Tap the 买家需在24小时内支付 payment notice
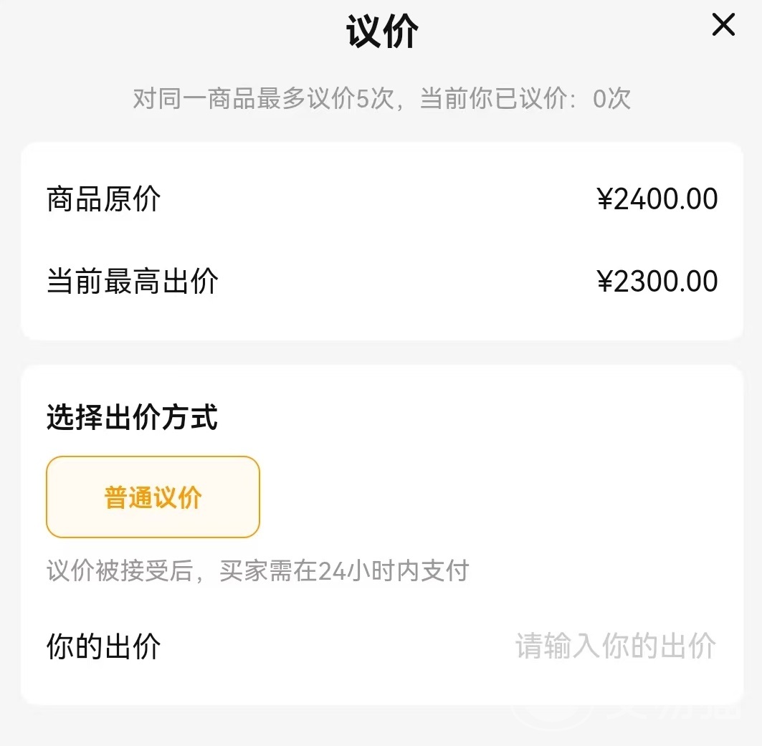Image resolution: width=762 pixels, height=746 pixels. [344, 572]
